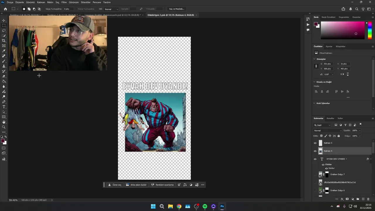The height and width of the screenshot is (211, 375).
Task: Select the Pen tool
Action: (x=4, y=102)
